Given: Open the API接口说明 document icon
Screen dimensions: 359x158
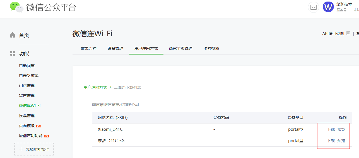Looking at the screenshot, I should tap(348, 33).
